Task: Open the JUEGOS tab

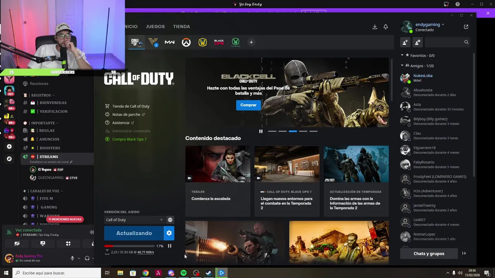Action: point(155,27)
